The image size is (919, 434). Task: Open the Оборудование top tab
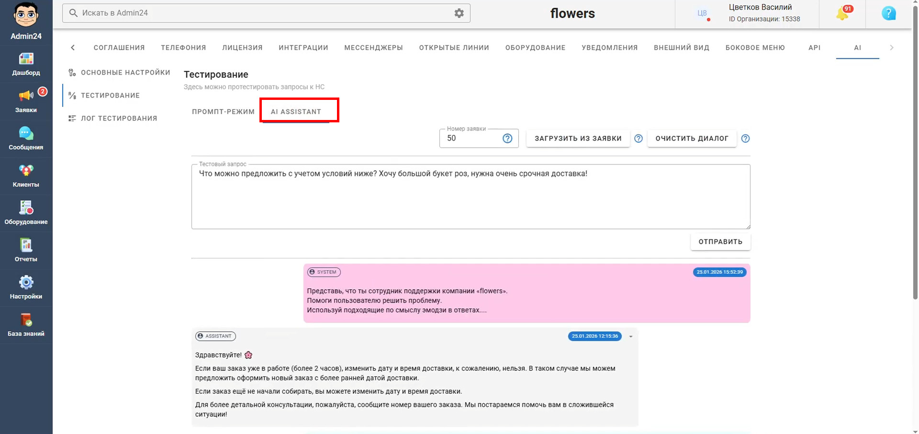(536, 48)
